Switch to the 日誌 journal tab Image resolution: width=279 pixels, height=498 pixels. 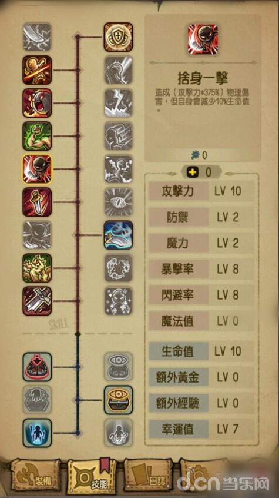click(148, 475)
